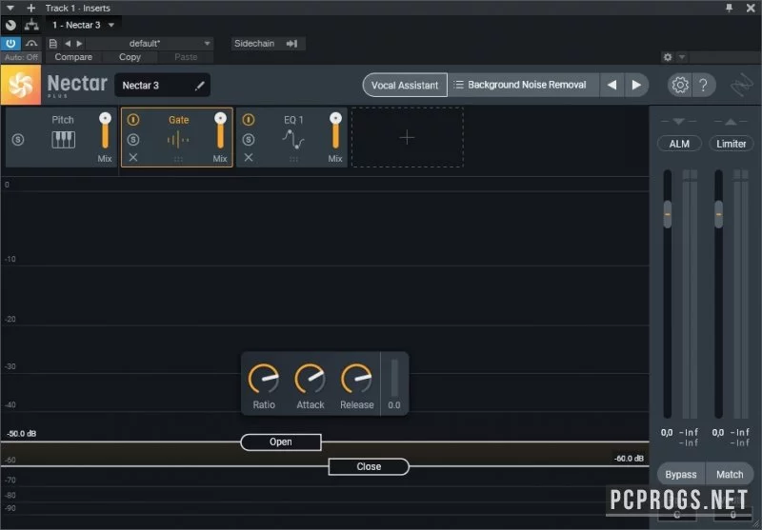Image resolution: width=762 pixels, height=530 pixels.
Task: Click the Close threshold handle
Action: pos(369,467)
